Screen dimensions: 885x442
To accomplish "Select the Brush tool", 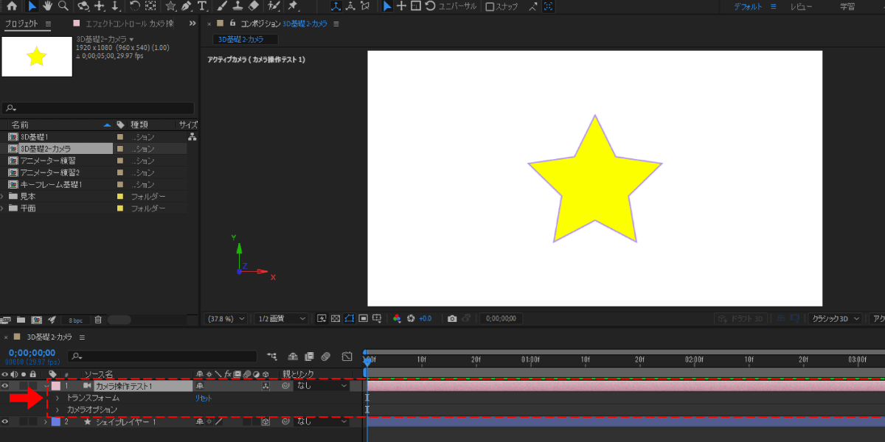I will [x=222, y=7].
